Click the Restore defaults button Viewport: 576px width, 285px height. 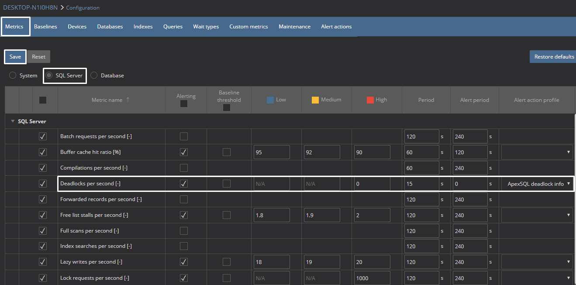coord(554,57)
